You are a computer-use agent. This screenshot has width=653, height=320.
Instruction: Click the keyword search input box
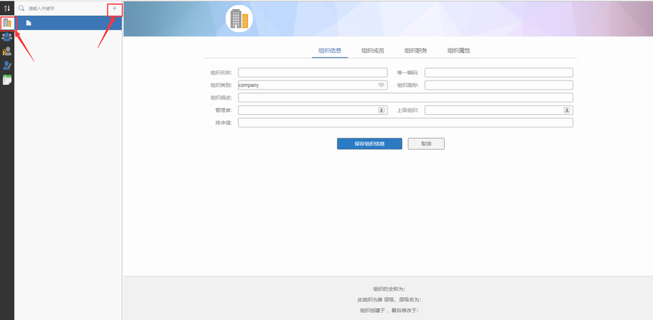(x=66, y=8)
